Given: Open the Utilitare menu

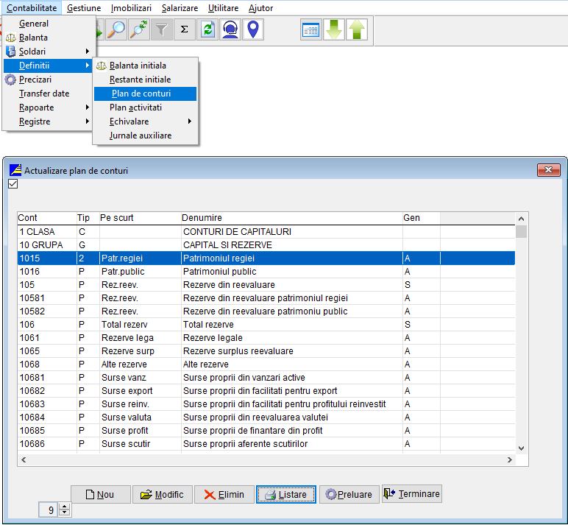Looking at the screenshot, I should coord(223,7).
